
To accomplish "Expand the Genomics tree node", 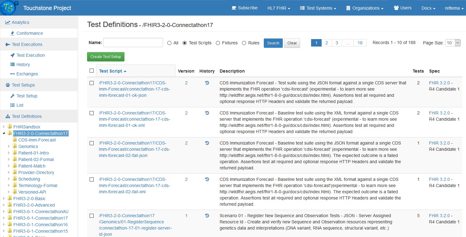I will (9, 146).
